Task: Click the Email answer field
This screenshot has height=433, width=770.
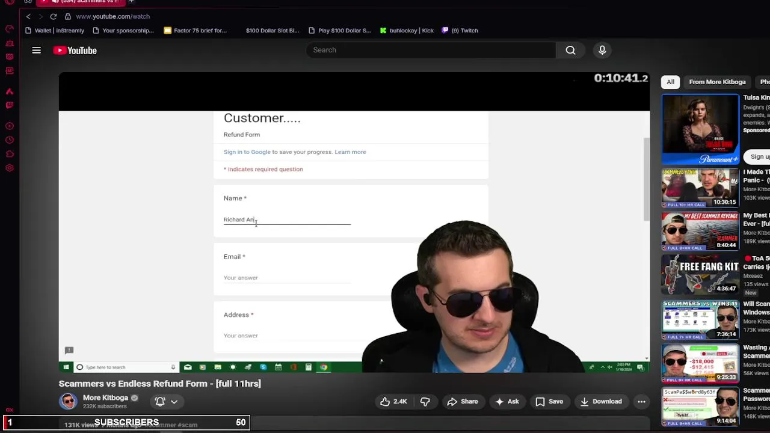Action: tap(287, 277)
